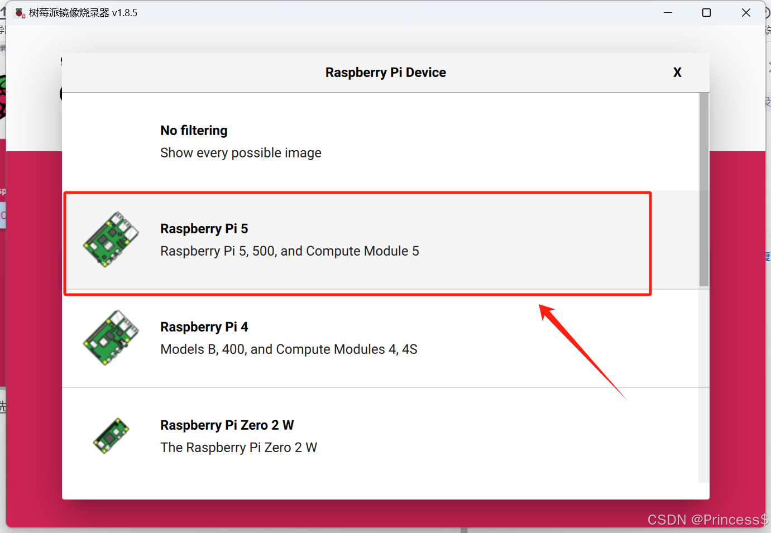The height and width of the screenshot is (533, 771).
Task: Click 'Models B, 400, and Compute Modules 4, 4S'
Action: point(289,349)
